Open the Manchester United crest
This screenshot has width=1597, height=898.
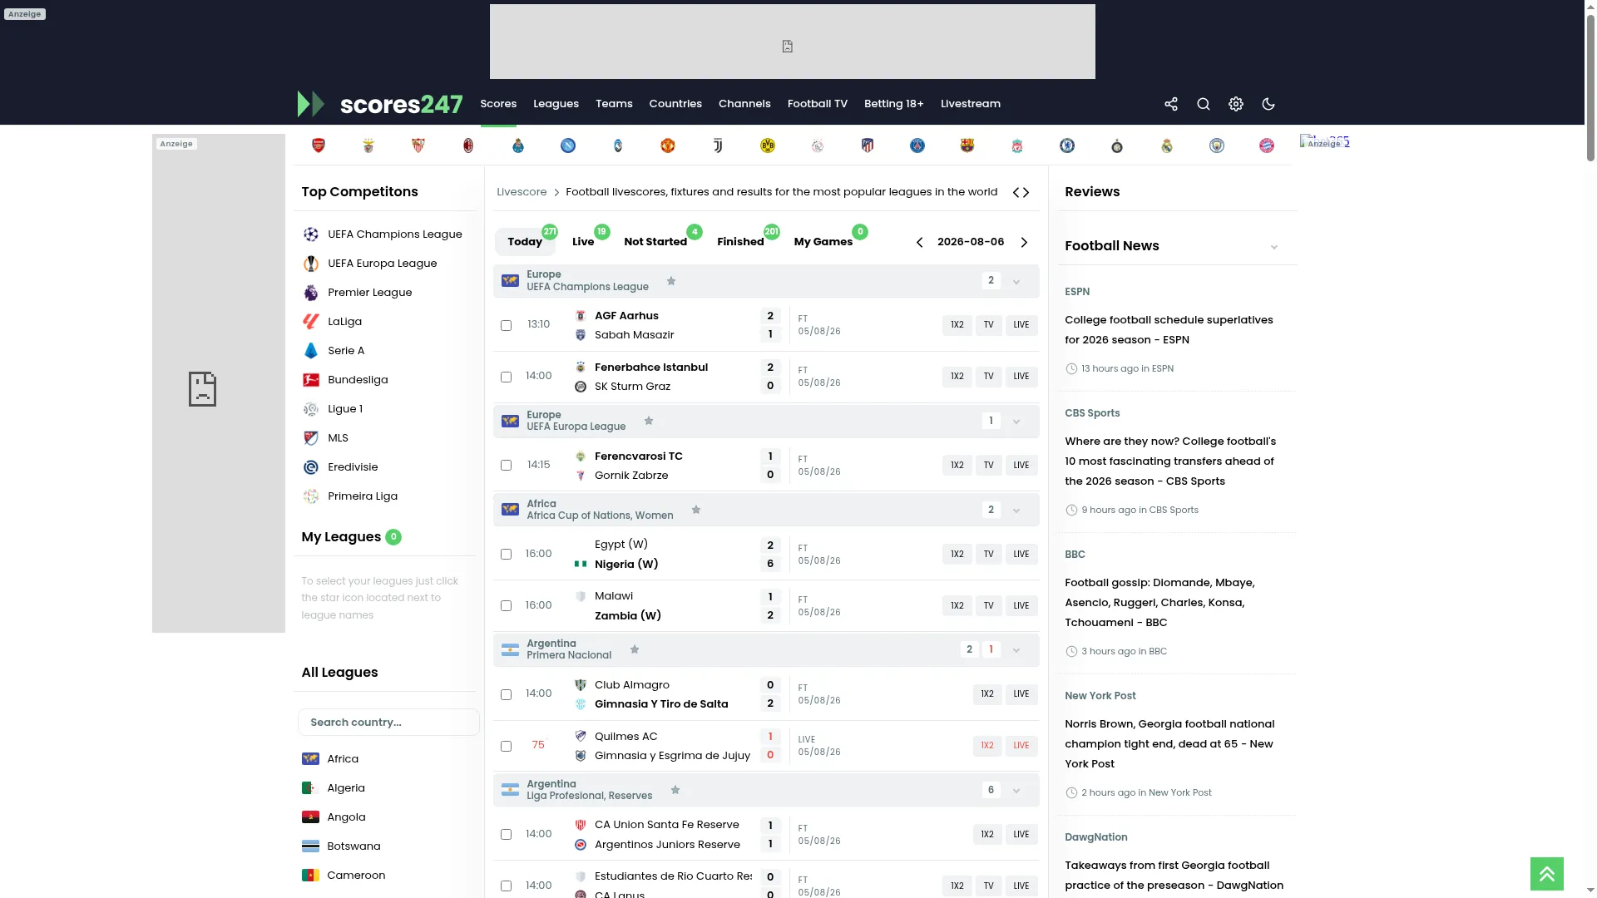(x=668, y=146)
